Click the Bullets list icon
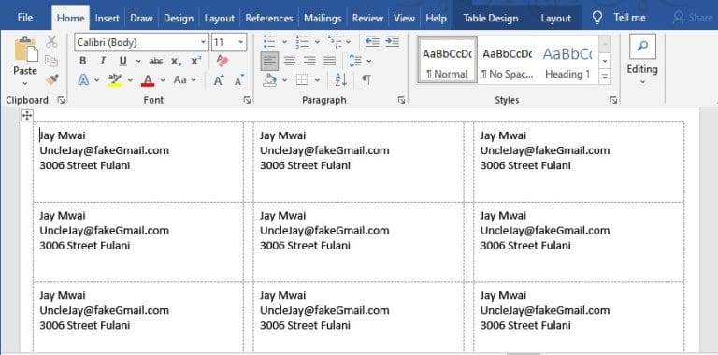718x355 pixels. click(x=269, y=42)
